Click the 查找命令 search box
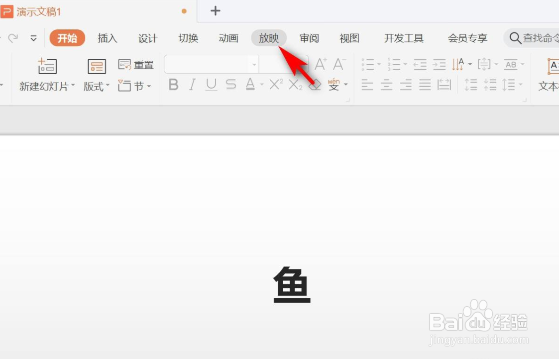The image size is (559, 359). (531, 38)
